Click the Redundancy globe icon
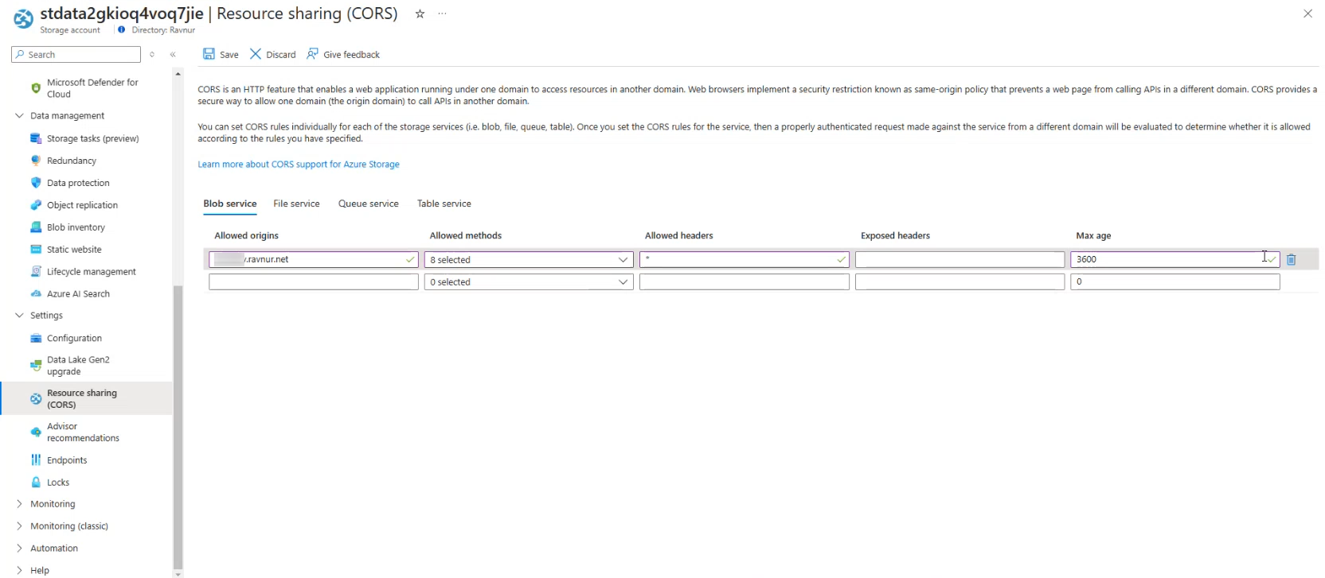The image size is (1325, 578). pyautogui.click(x=36, y=161)
